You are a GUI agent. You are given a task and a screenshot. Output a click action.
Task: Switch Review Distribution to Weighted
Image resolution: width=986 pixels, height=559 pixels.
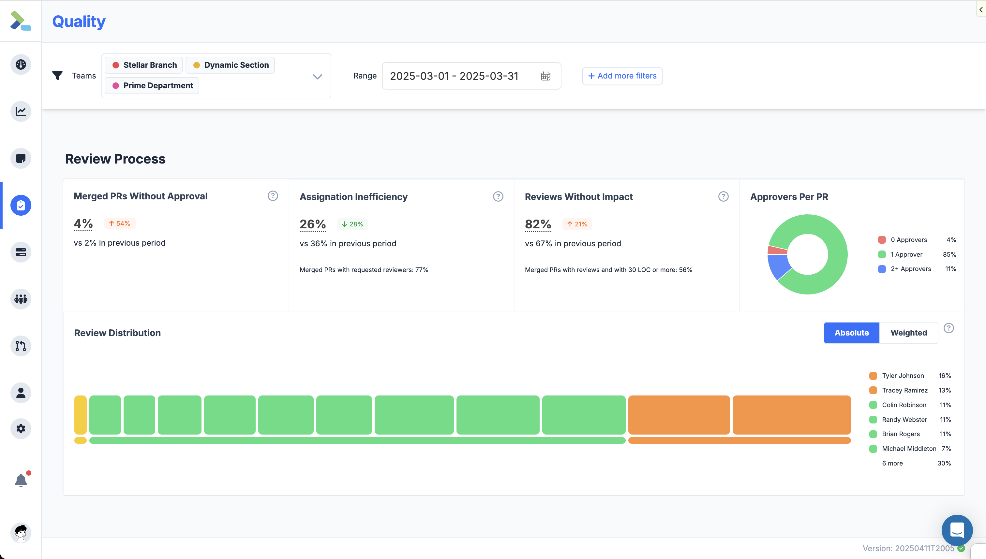click(x=908, y=333)
